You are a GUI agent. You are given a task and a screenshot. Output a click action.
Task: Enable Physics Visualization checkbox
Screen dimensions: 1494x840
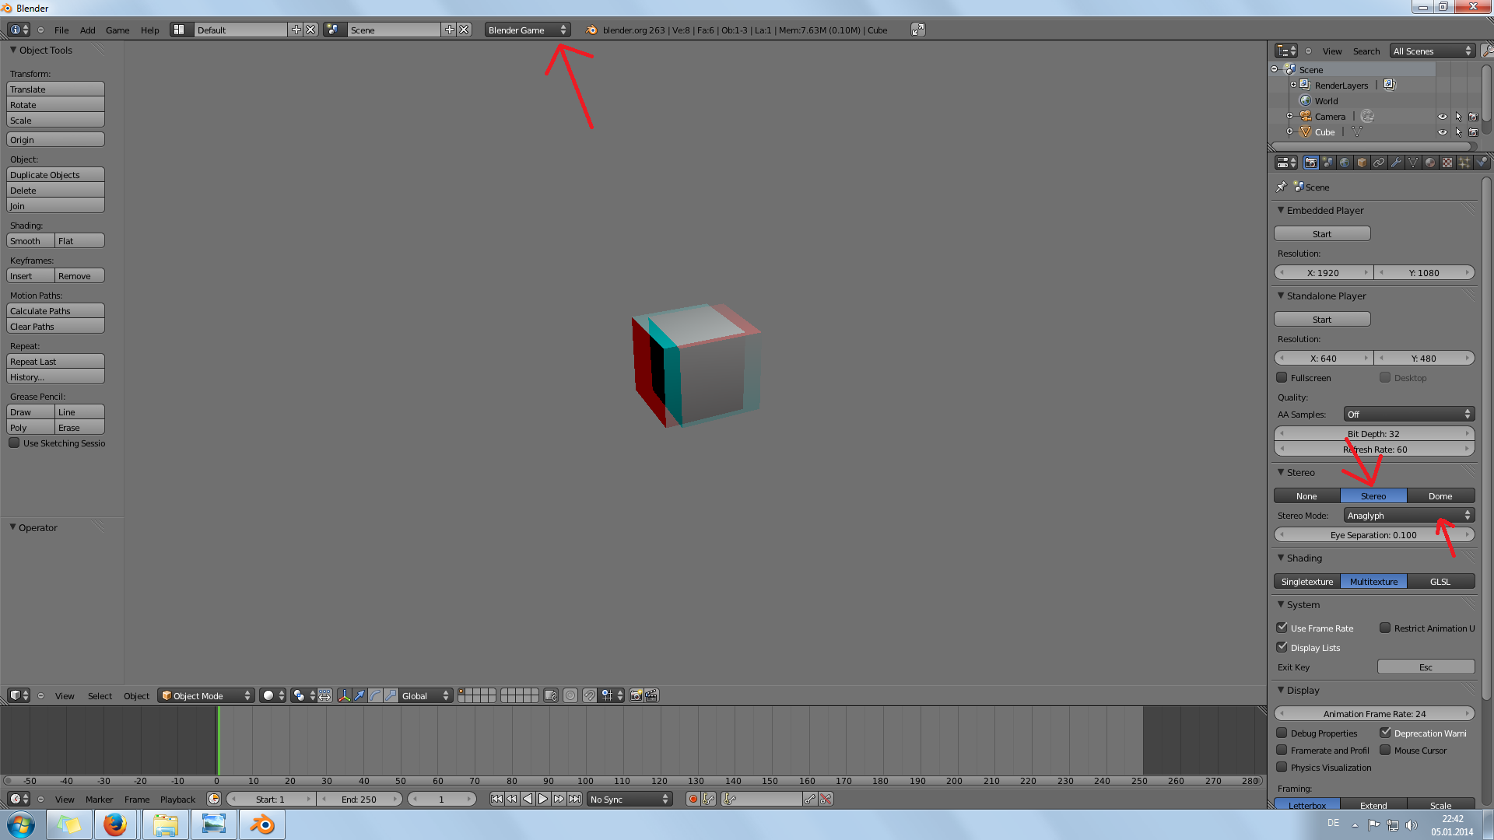tap(1282, 767)
